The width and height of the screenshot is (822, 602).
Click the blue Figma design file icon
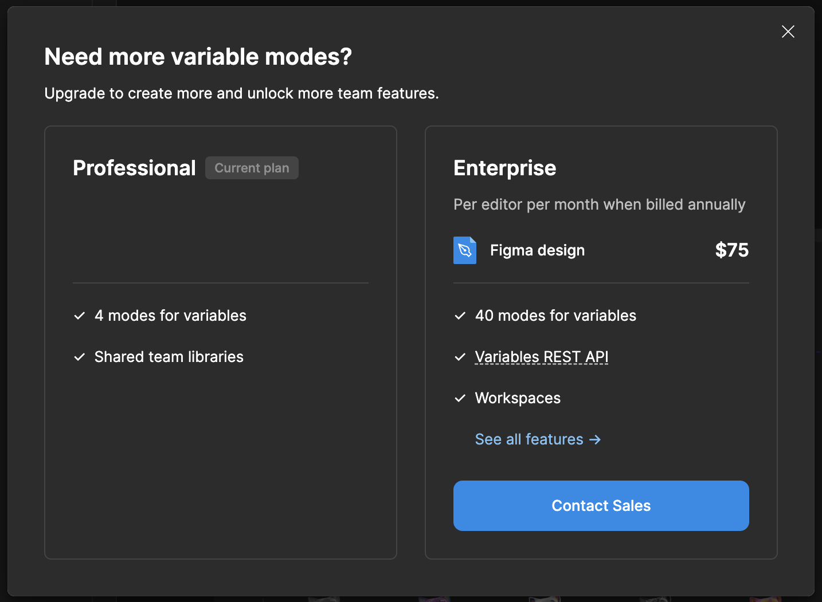point(465,250)
